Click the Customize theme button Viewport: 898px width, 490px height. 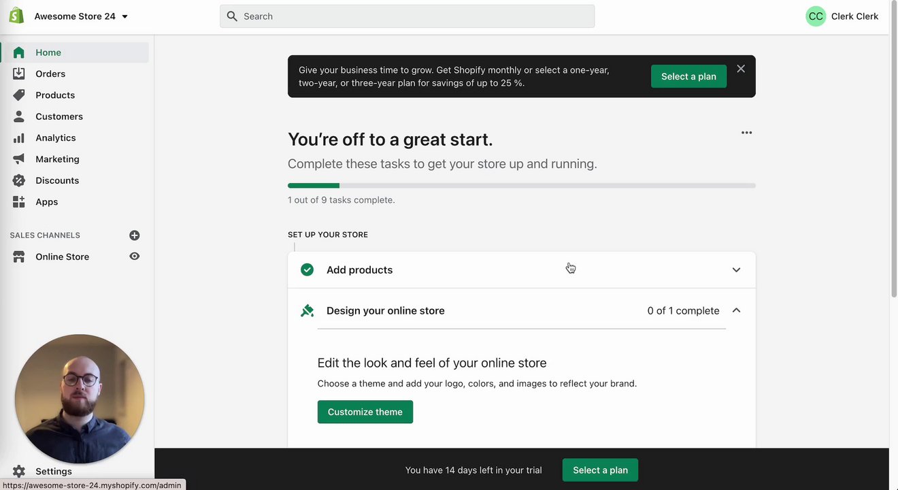pos(365,412)
